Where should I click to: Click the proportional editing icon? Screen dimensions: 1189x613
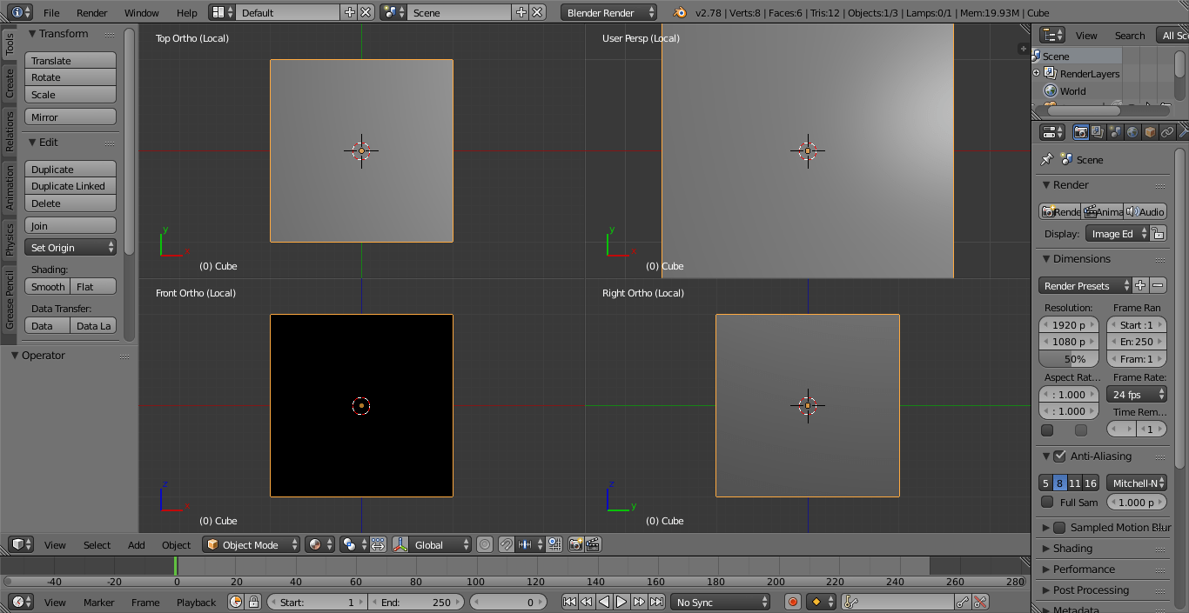484,545
